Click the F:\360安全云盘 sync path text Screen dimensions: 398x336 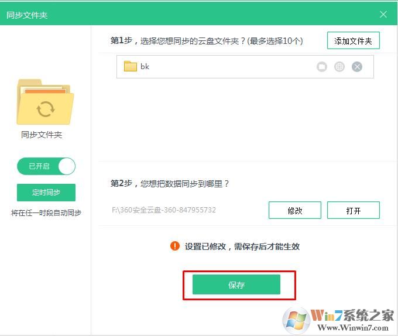pyautogui.click(x=163, y=210)
